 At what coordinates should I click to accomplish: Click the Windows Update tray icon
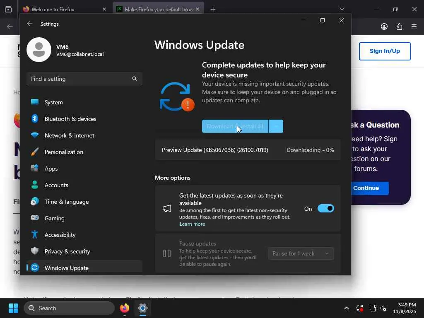tap(360, 308)
